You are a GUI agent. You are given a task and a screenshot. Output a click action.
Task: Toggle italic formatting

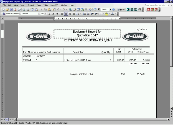pos(53,14)
